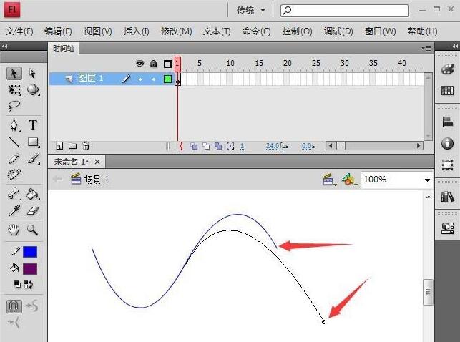
Task: Toggle Snap to Objects magnet button
Action: point(14,306)
